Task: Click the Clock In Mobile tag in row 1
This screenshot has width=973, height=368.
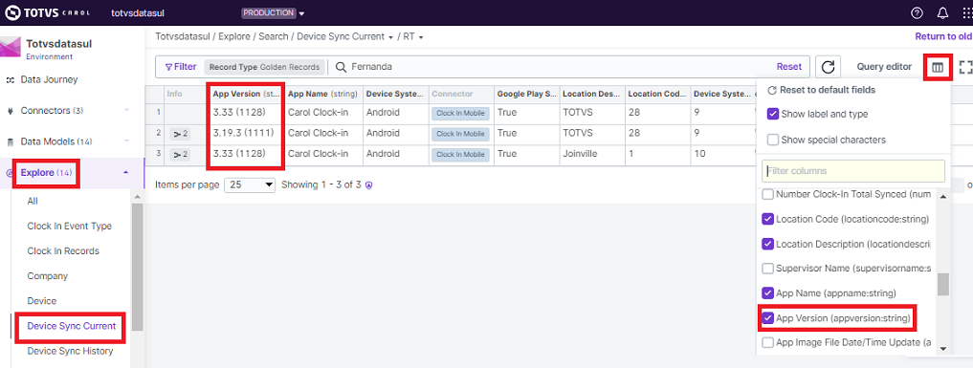Action: tap(460, 114)
